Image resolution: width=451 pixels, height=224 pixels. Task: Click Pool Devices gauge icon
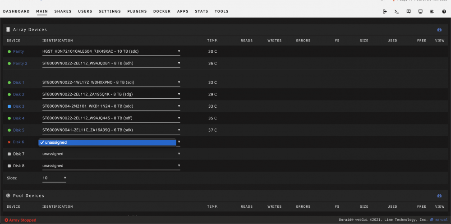click(x=439, y=196)
